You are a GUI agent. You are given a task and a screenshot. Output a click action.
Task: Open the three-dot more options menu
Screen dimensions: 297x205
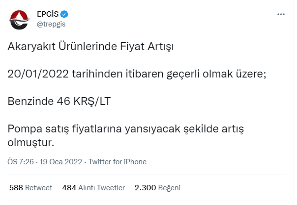(281, 14)
